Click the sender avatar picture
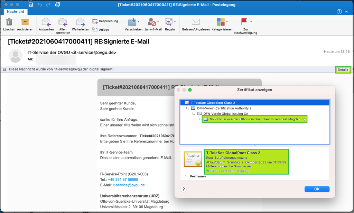This screenshot has width=354, height=213. click(x=15, y=56)
